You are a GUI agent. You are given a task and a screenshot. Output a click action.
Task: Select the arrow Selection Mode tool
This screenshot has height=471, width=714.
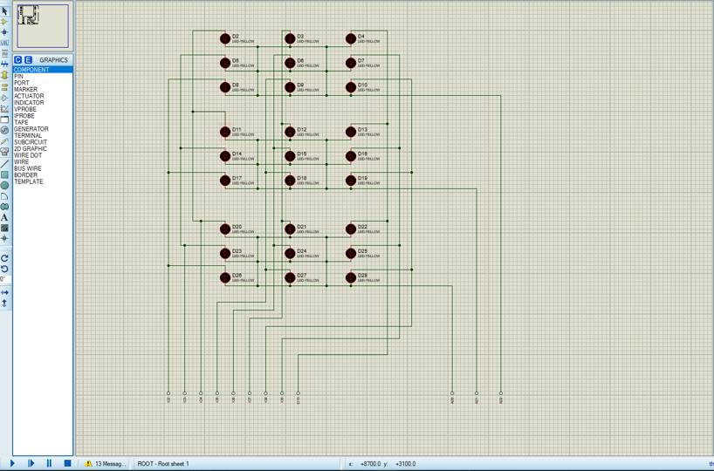(x=4, y=11)
